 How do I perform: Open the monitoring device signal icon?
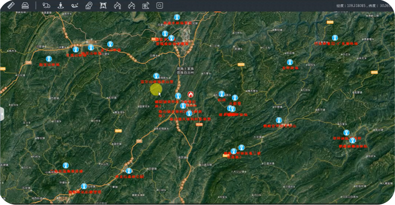[x=145, y=5]
